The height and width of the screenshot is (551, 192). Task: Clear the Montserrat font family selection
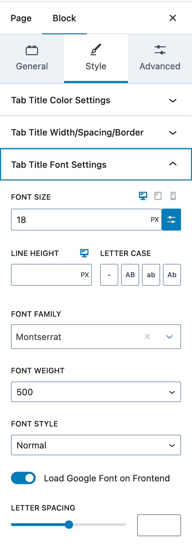[x=147, y=337]
